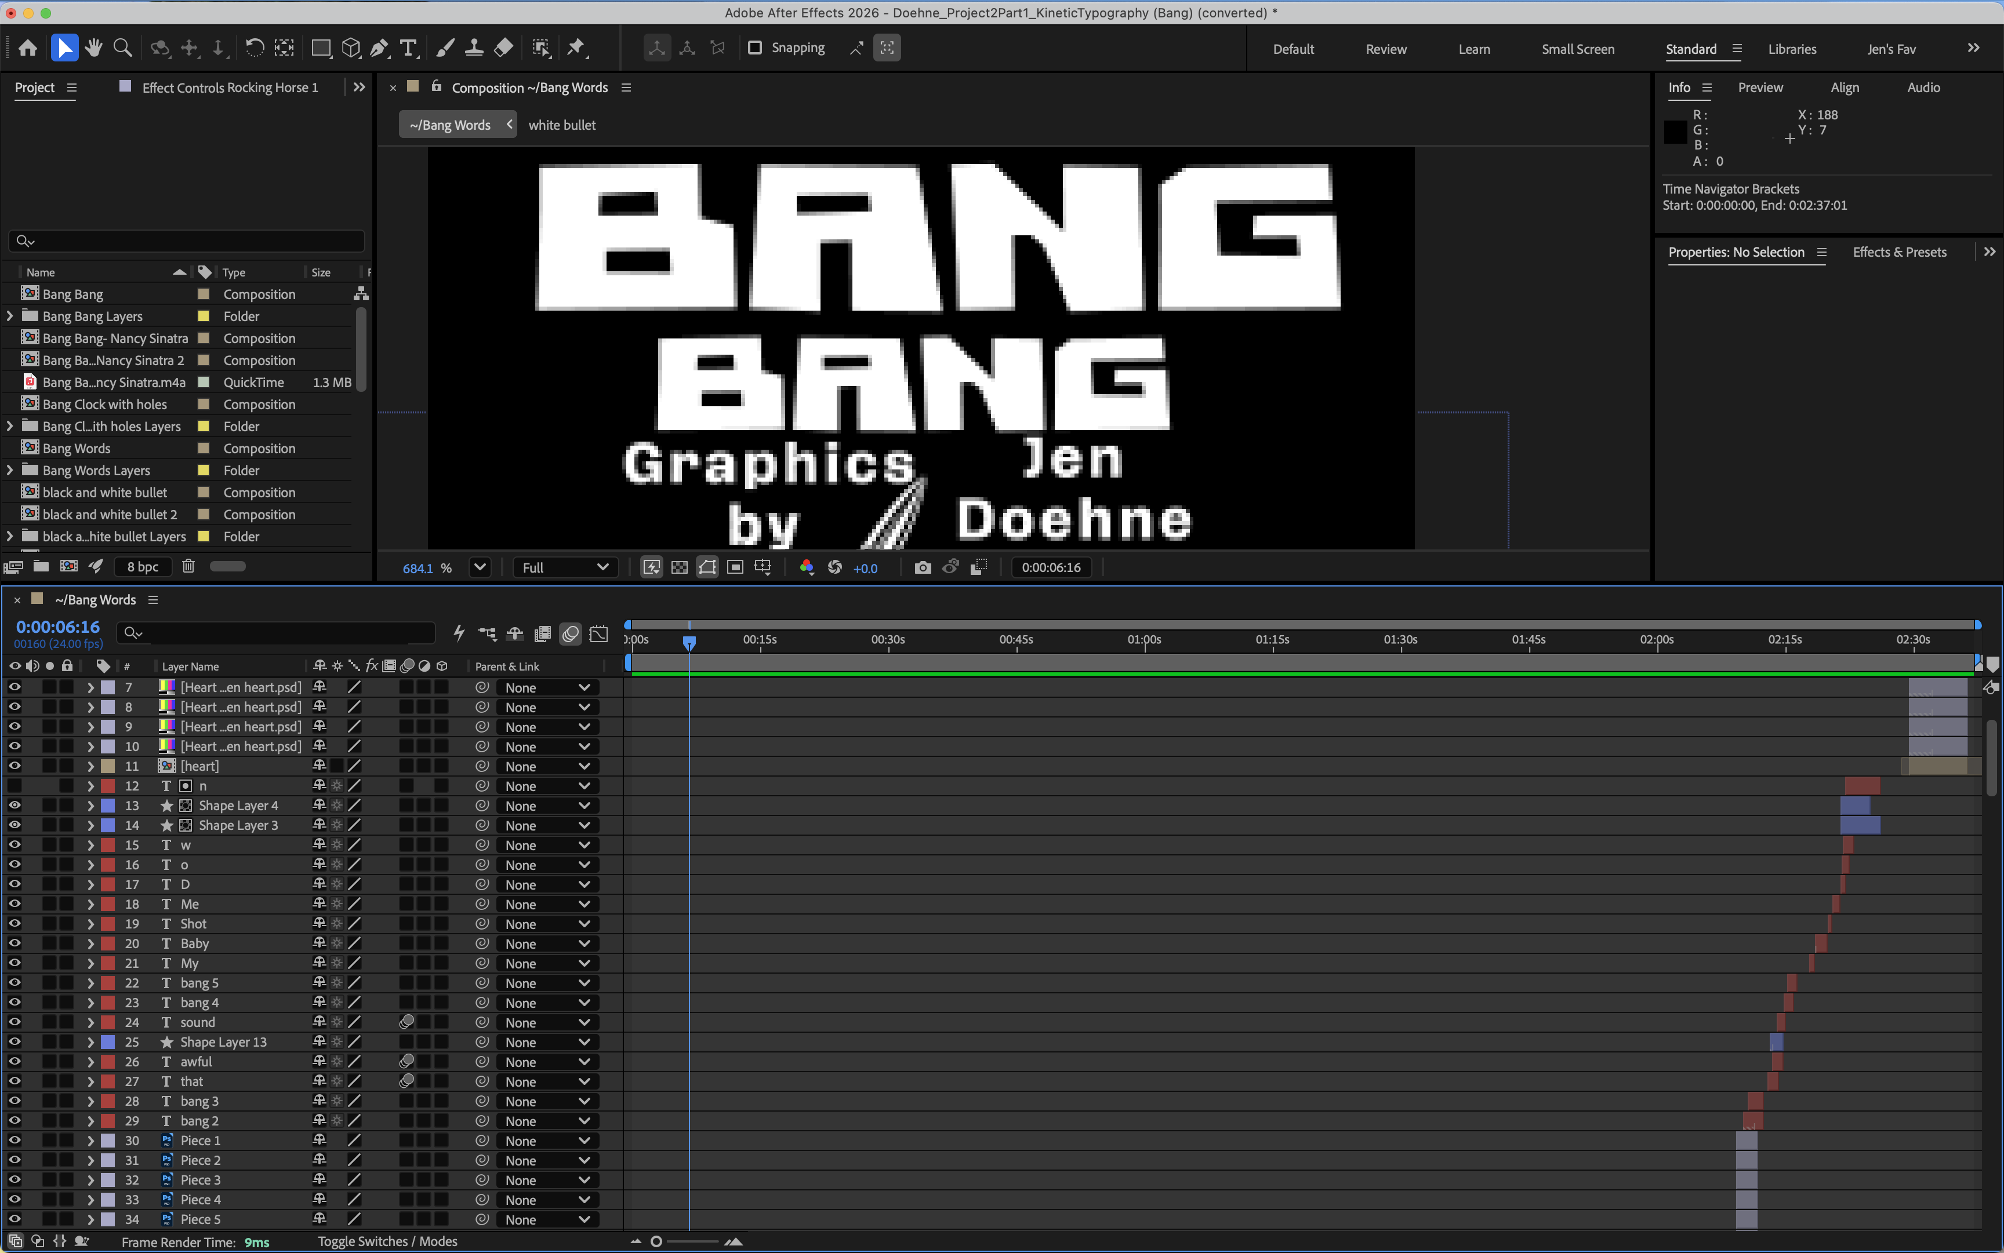Click the Home icon
The height and width of the screenshot is (1253, 2004).
(28, 48)
